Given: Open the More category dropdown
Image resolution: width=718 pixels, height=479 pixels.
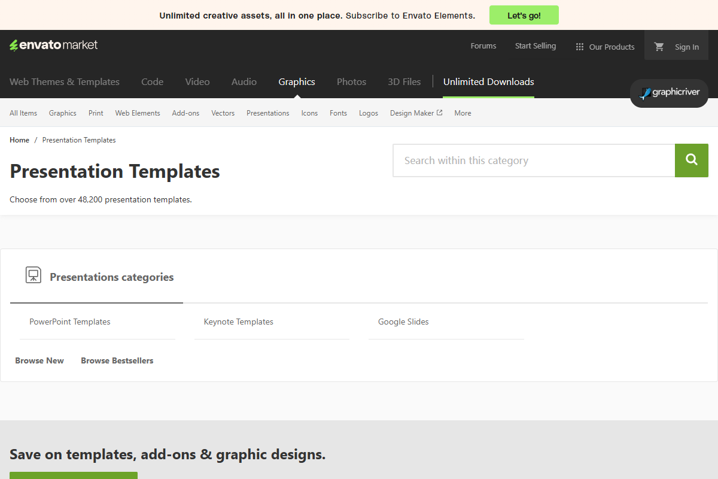Looking at the screenshot, I should pyautogui.click(x=462, y=113).
